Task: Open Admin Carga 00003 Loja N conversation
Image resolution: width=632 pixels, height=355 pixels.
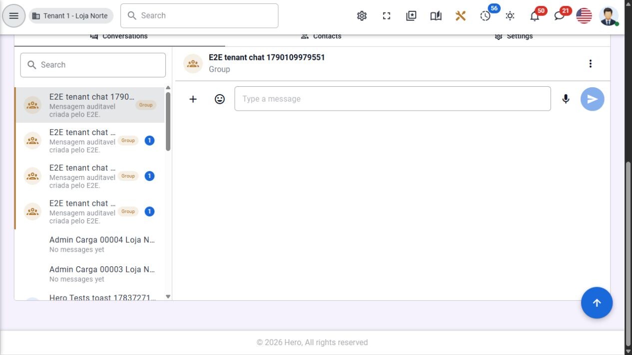Action: (90, 274)
